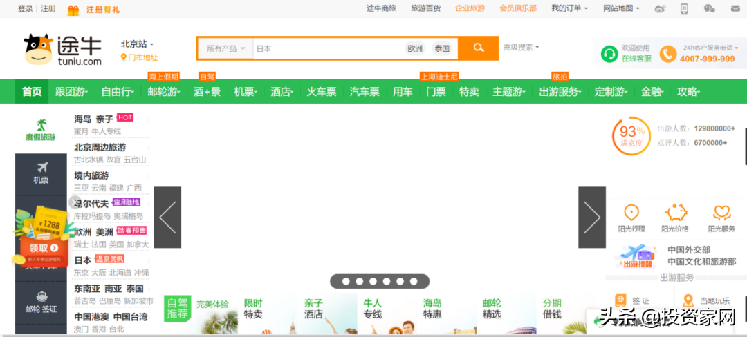
Task: Click 三亚 under 境内旅游
Action: pos(81,188)
